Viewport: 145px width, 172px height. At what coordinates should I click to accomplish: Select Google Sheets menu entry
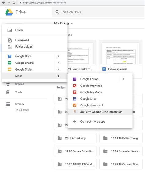click(x=35, y=63)
